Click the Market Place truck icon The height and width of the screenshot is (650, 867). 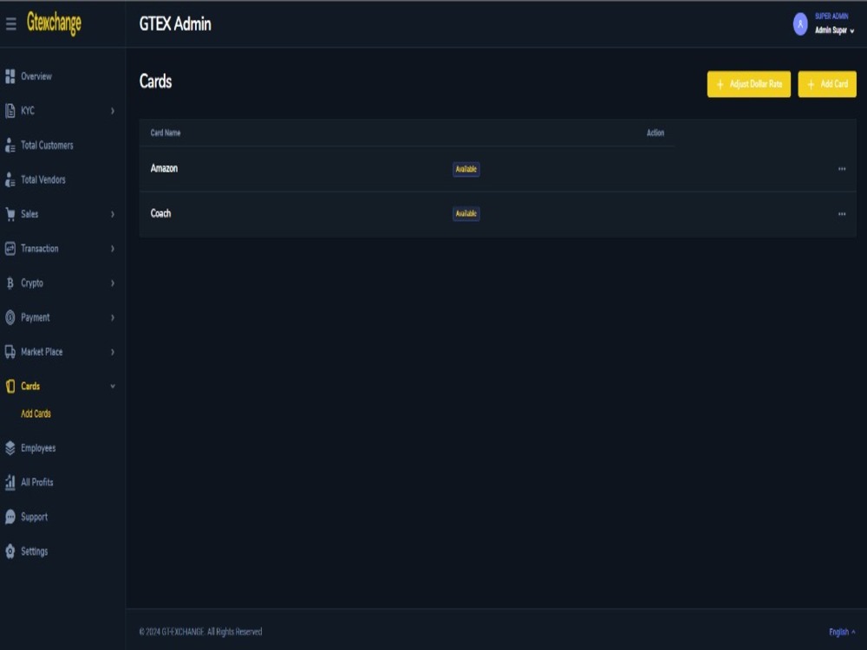[10, 352]
